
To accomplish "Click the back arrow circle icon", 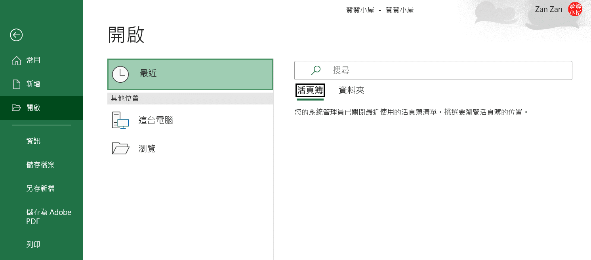I will tap(16, 35).
